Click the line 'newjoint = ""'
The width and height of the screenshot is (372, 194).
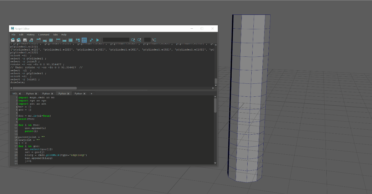29,140
